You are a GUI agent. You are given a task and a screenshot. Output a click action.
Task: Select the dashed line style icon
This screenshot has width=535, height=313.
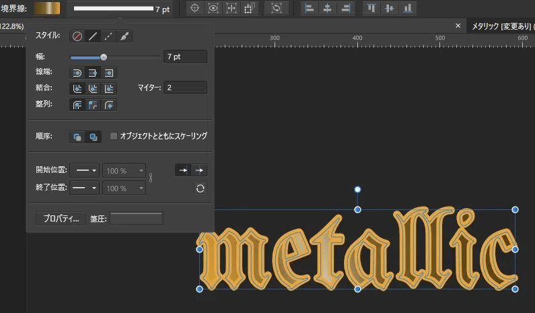(x=108, y=36)
